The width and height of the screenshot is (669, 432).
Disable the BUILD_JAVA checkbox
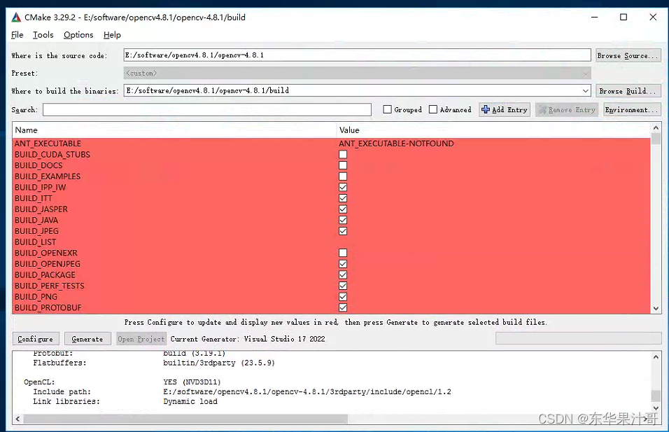tap(343, 220)
